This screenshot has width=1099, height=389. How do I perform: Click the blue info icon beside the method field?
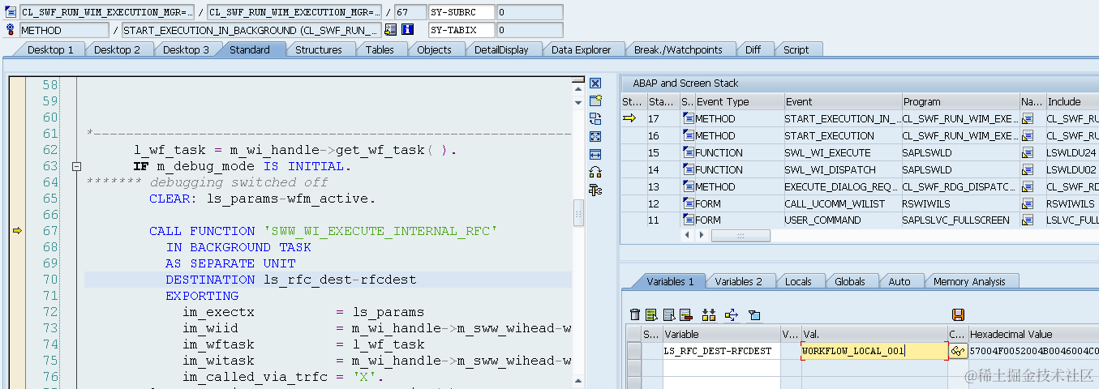[408, 30]
